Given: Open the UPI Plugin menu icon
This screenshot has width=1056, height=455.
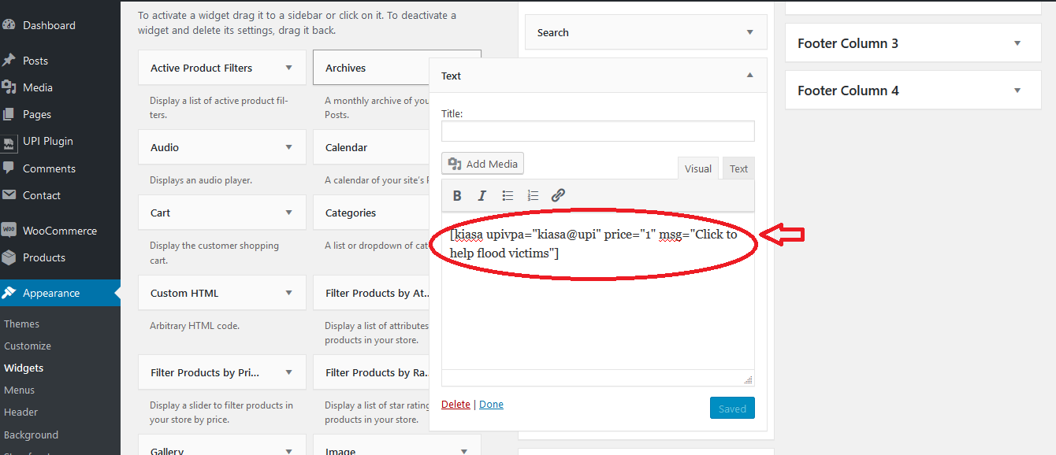Looking at the screenshot, I should pyautogui.click(x=9, y=142).
